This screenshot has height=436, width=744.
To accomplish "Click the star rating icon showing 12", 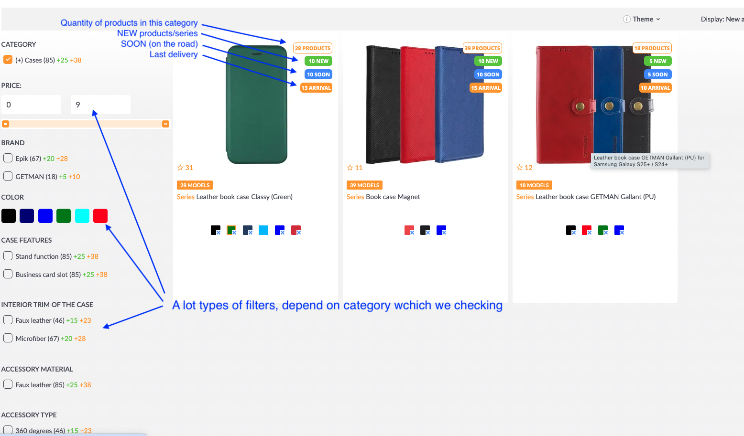I will (x=520, y=168).
